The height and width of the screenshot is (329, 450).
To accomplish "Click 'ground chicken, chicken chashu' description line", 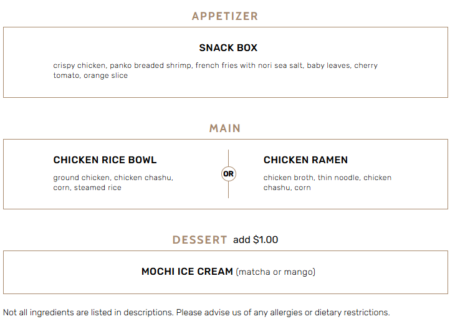I will [x=113, y=178].
